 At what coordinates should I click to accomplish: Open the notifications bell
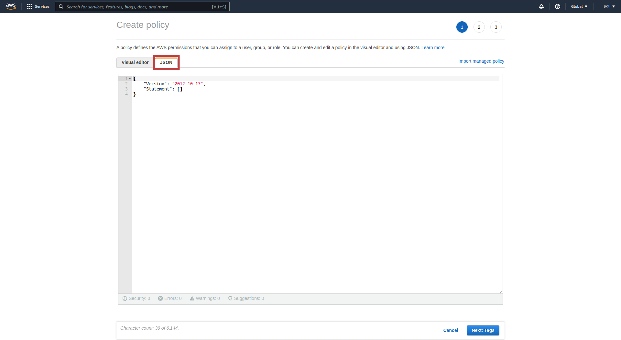point(542,6)
